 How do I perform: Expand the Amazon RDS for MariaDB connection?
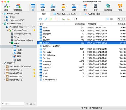(x=5, y=67)
